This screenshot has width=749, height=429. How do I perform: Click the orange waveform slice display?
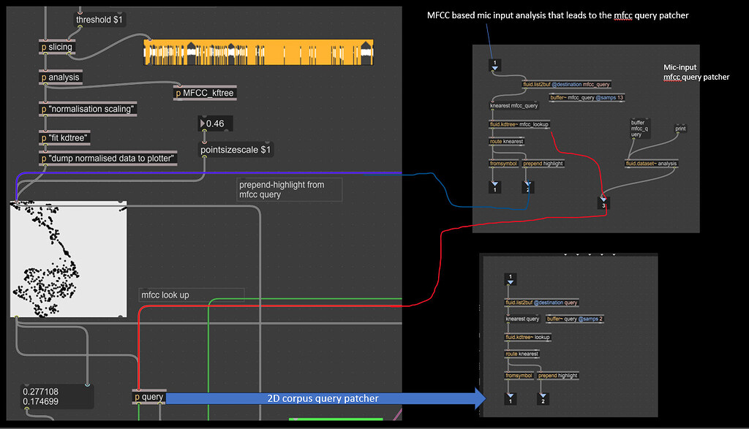click(257, 53)
